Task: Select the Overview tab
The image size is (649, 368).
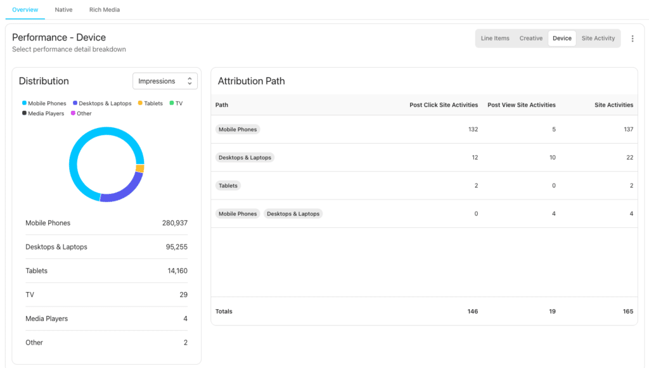Action: coord(25,10)
